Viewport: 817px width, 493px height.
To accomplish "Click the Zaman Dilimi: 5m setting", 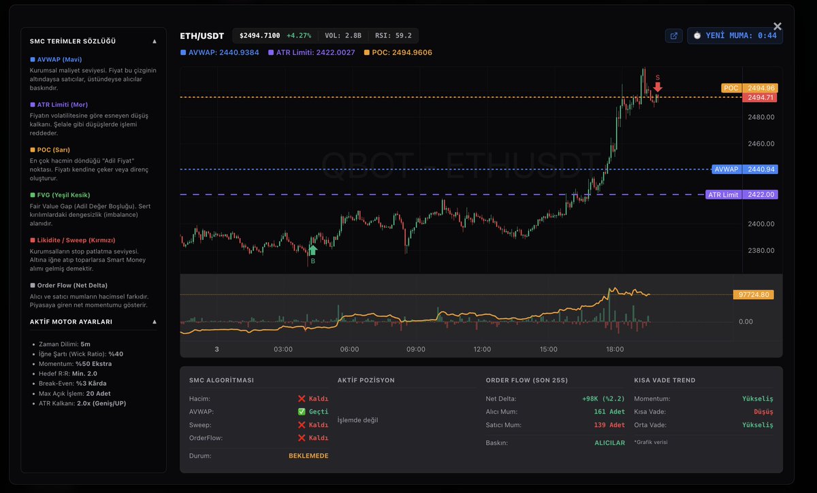I will pos(65,345).
